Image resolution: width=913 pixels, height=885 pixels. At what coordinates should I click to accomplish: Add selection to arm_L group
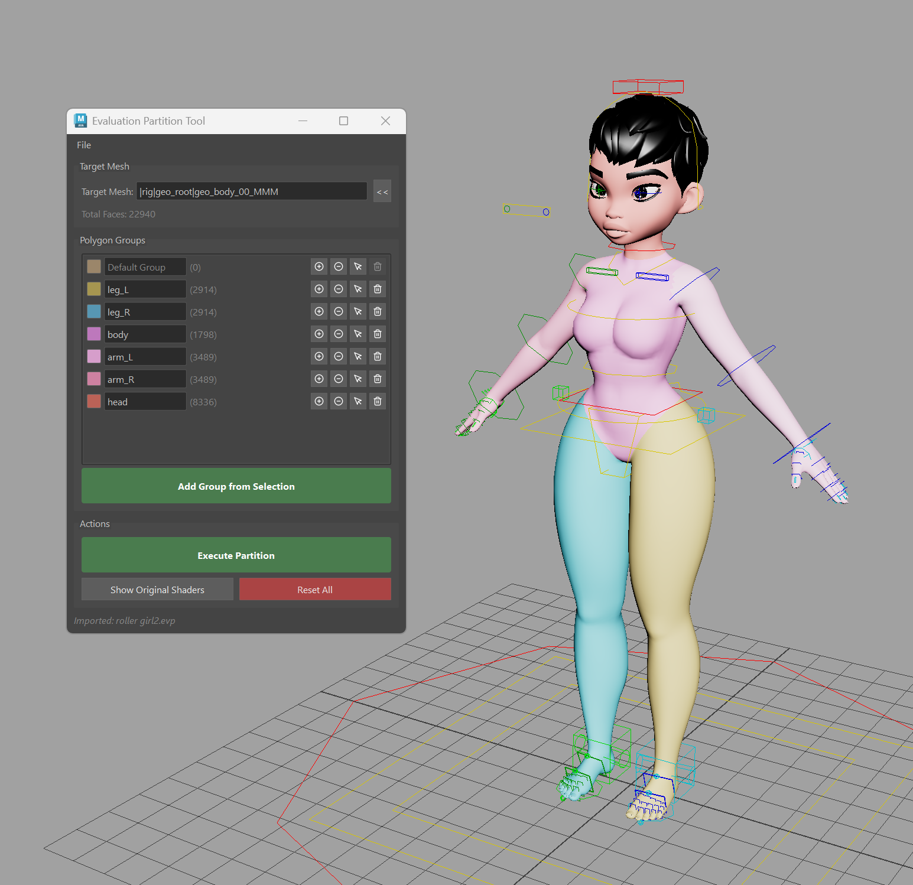click(319, 356)
